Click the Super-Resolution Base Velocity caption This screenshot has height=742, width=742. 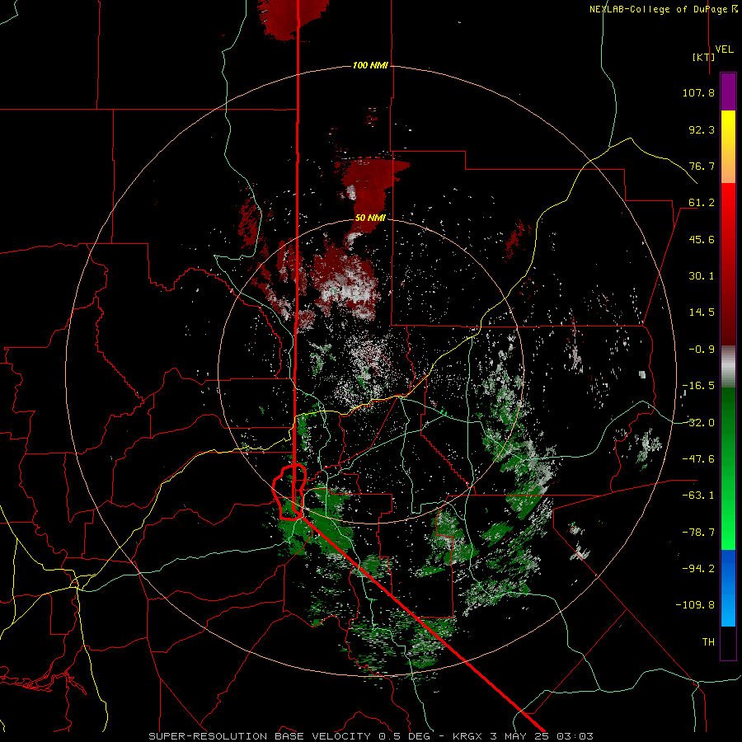(x=370, y=736)
